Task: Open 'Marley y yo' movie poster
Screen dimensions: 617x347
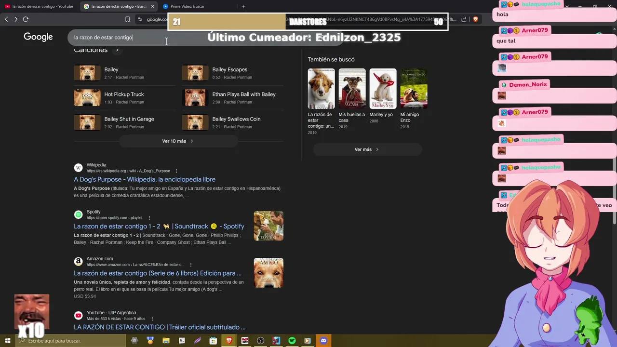Action: pyautogui.click(x=383, y=89)
